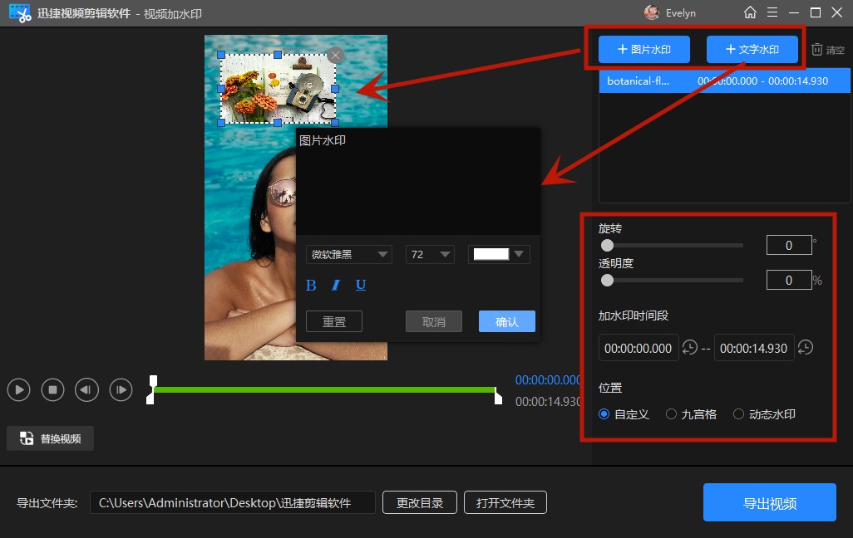Apply bold formatting in the watermark dialog
Screen dimensions: 853x538
[x=311, y=285]
